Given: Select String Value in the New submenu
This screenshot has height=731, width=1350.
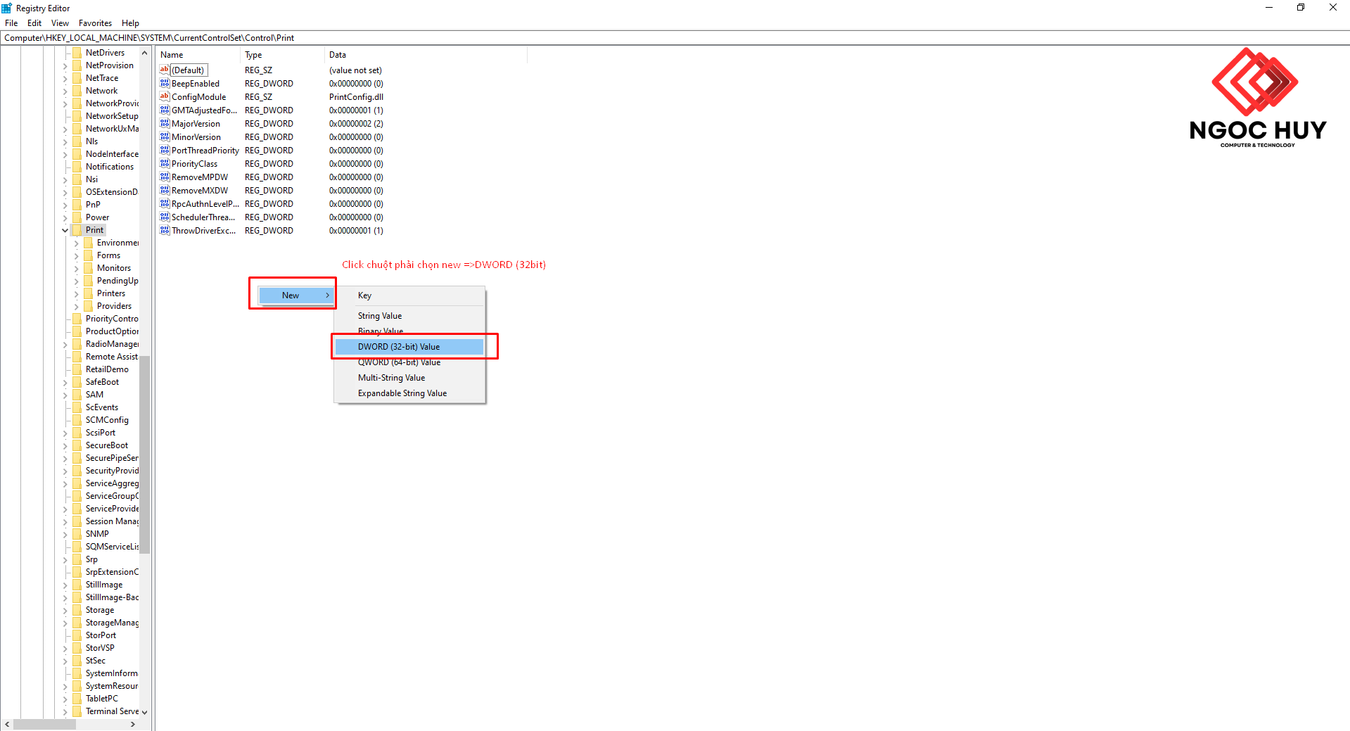Looking at the screenshot, I should coord(380,316).
